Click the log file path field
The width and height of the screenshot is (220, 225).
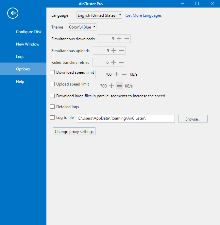(x=126, y=119)
